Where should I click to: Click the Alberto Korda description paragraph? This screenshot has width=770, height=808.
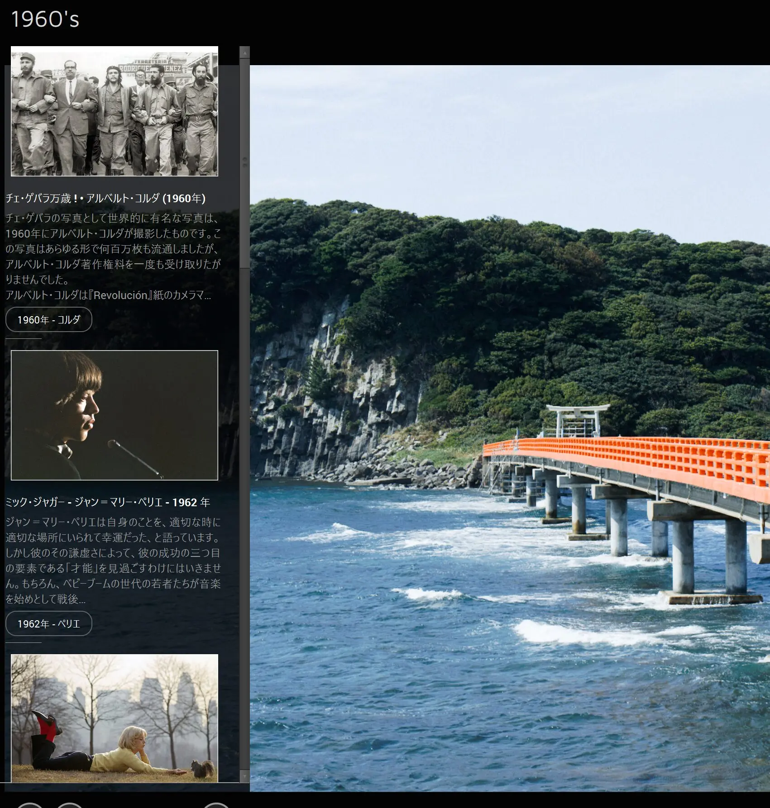(x=113, y=257)
